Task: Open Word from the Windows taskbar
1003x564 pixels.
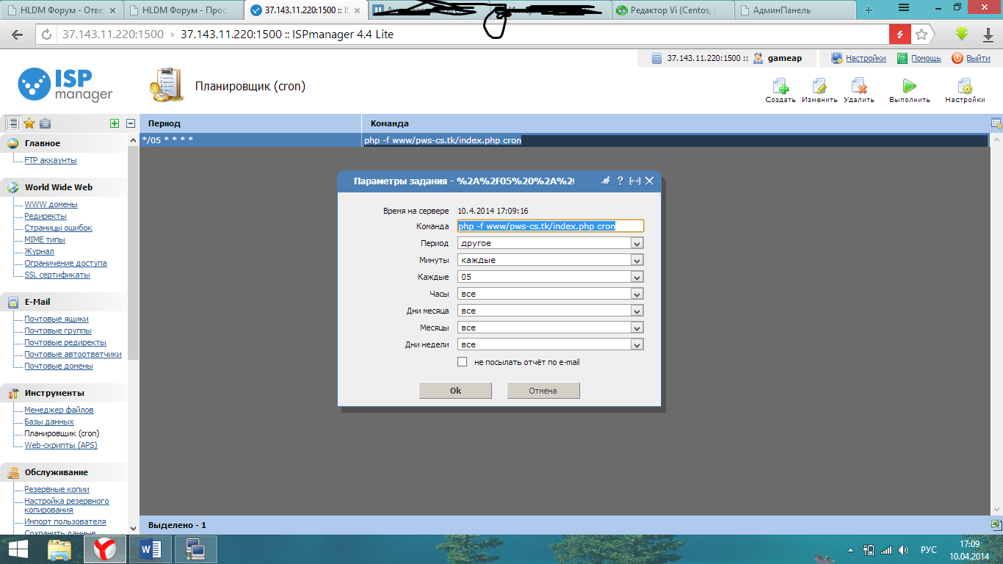Action: point(150,549)
